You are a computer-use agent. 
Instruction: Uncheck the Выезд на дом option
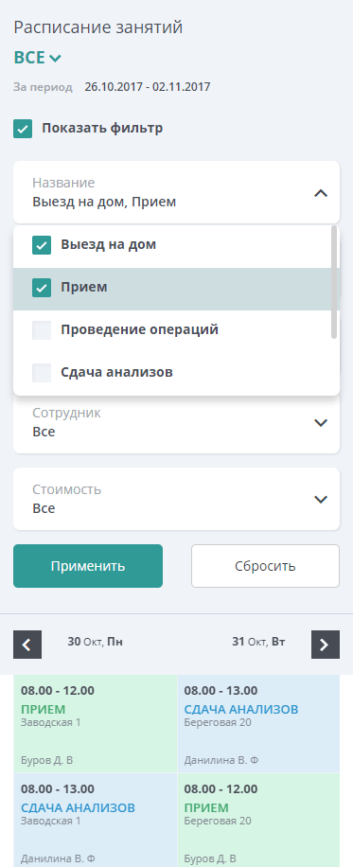(x=42, y=245)
